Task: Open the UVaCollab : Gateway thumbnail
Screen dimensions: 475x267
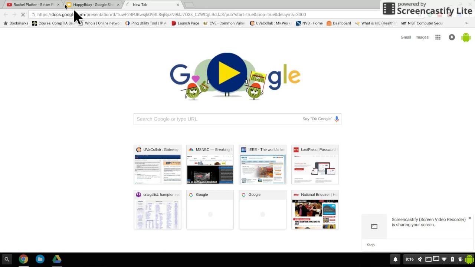Action: (x=157, y=165)
